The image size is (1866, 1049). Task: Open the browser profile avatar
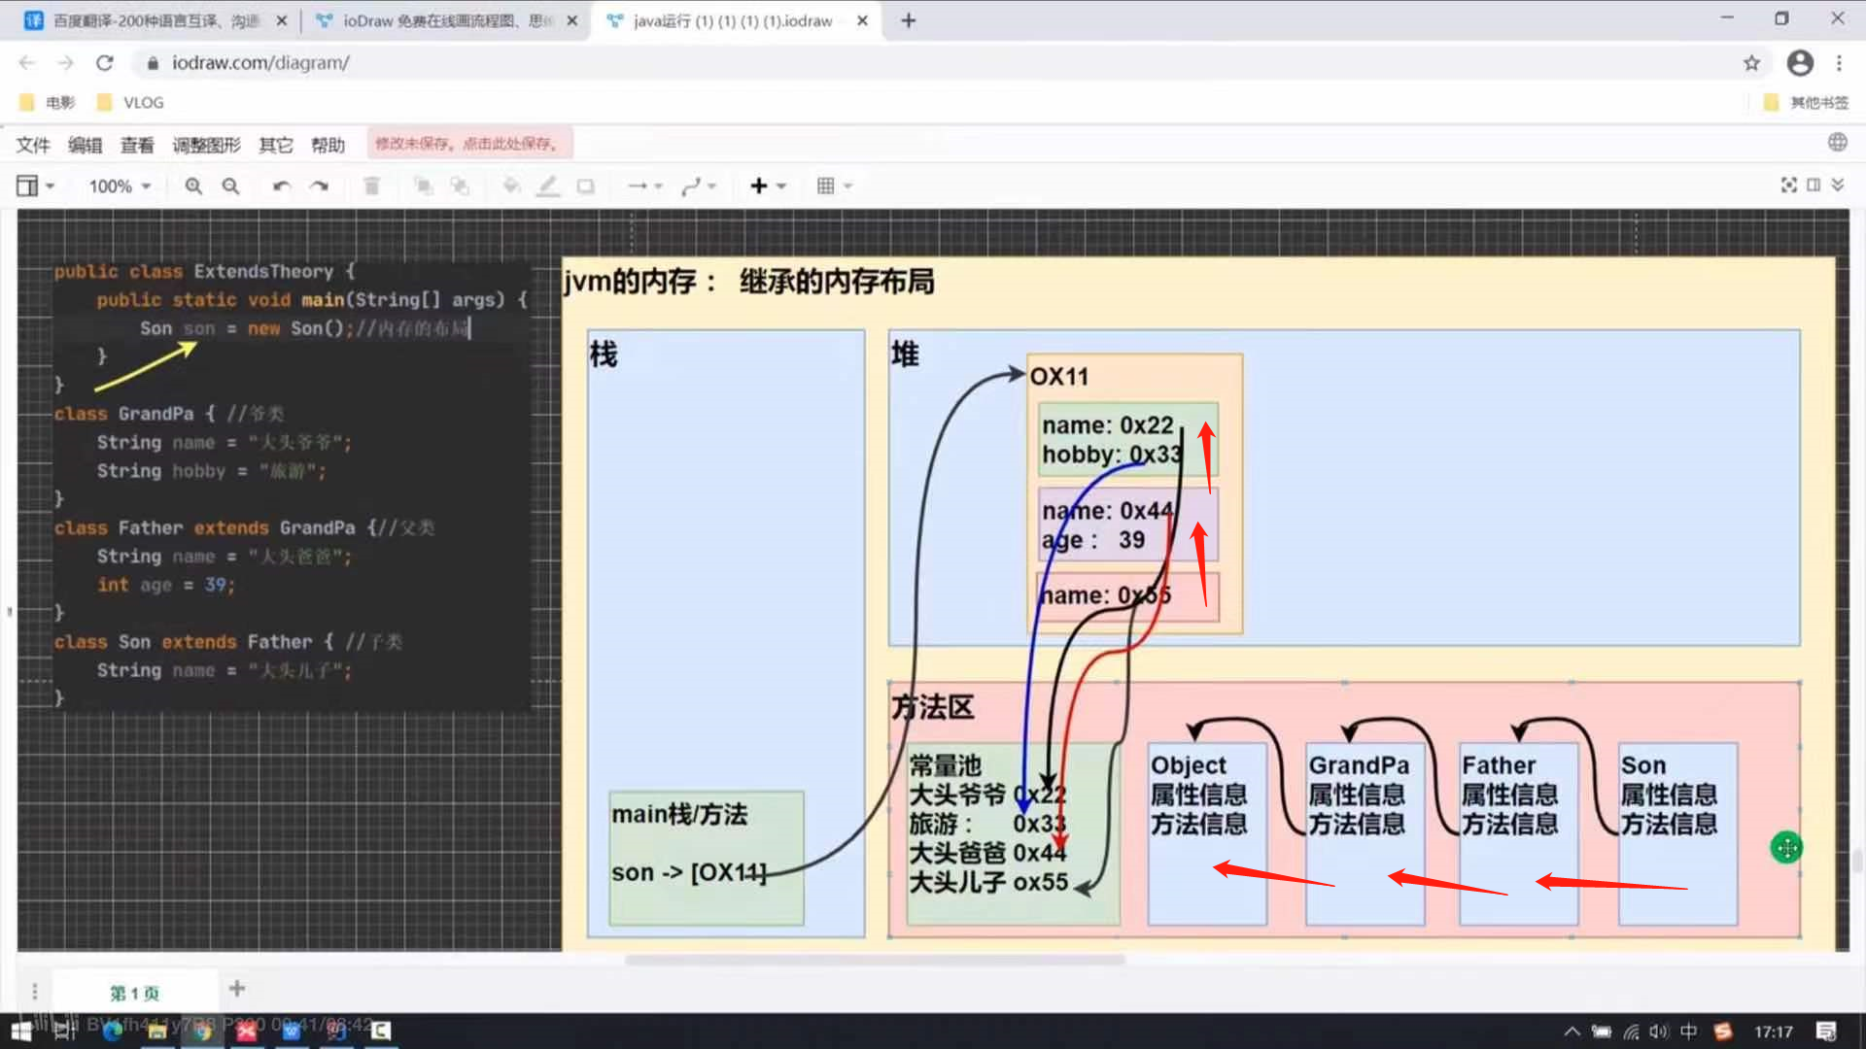tap(1800, 63)
